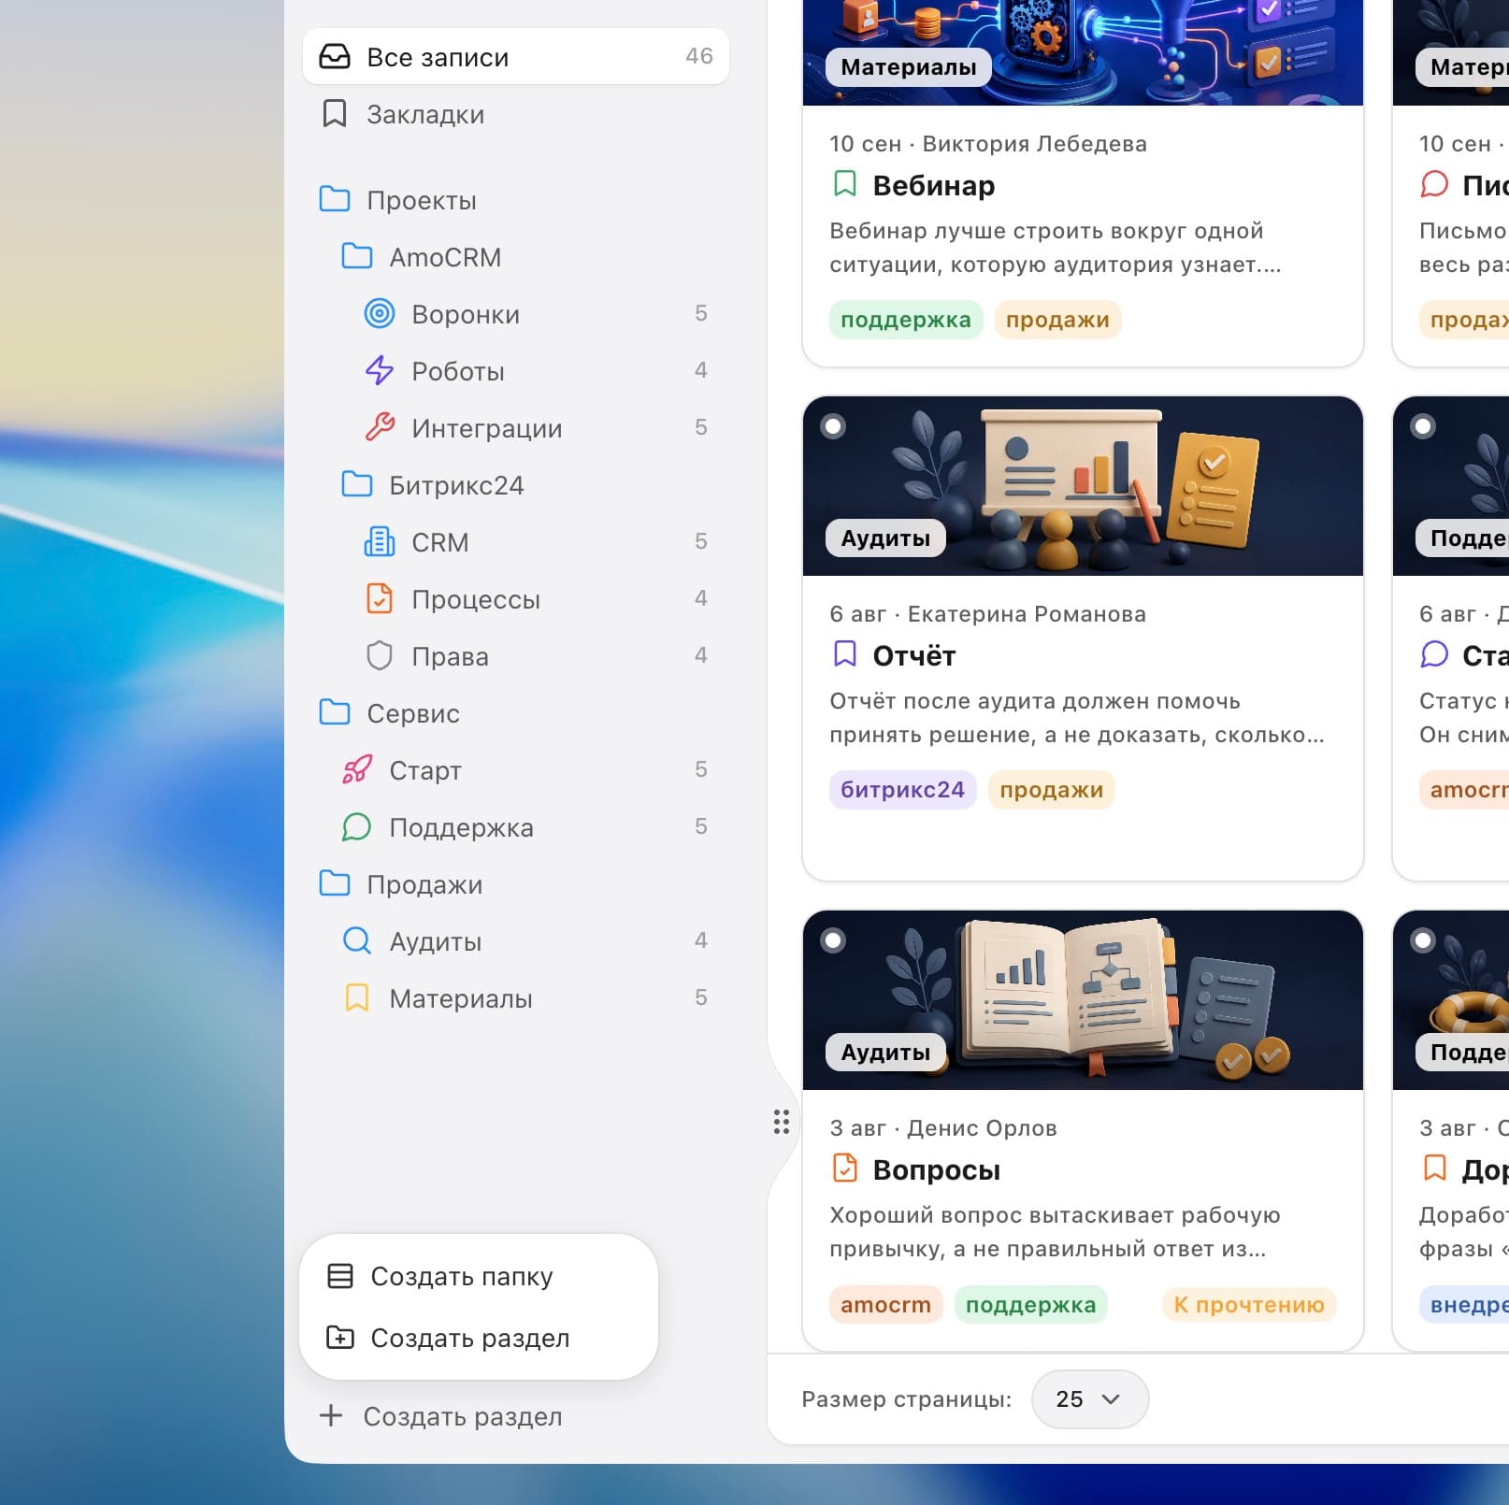Click the yellow bookmark icon for Материалы
Viewport: 1509px width, 1505px height.
click(x=357, y=997)
